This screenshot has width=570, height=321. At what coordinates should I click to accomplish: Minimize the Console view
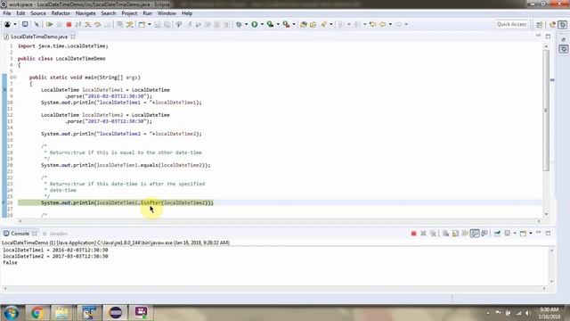click(x=538, y=233)
